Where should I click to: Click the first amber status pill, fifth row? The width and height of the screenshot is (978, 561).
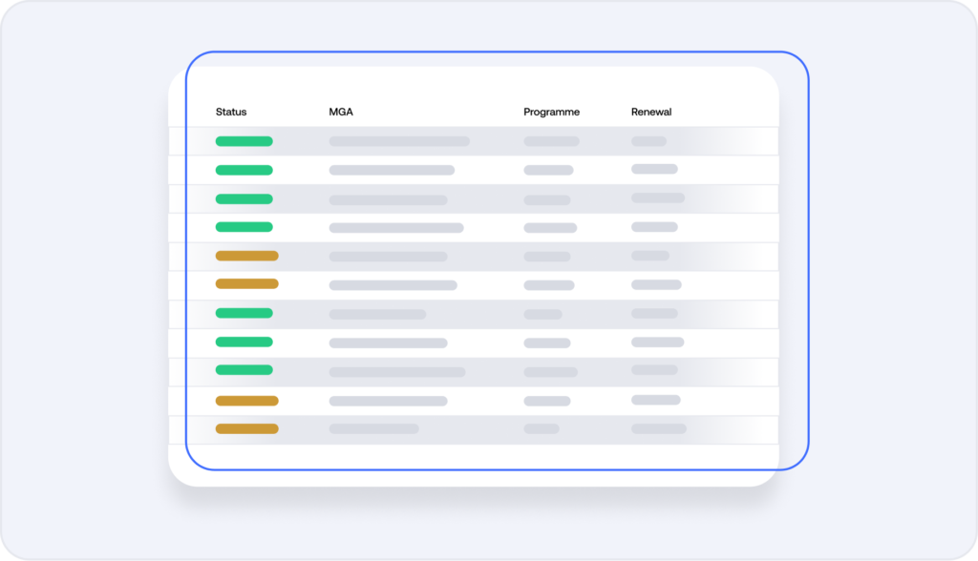(x=246, y=256)
